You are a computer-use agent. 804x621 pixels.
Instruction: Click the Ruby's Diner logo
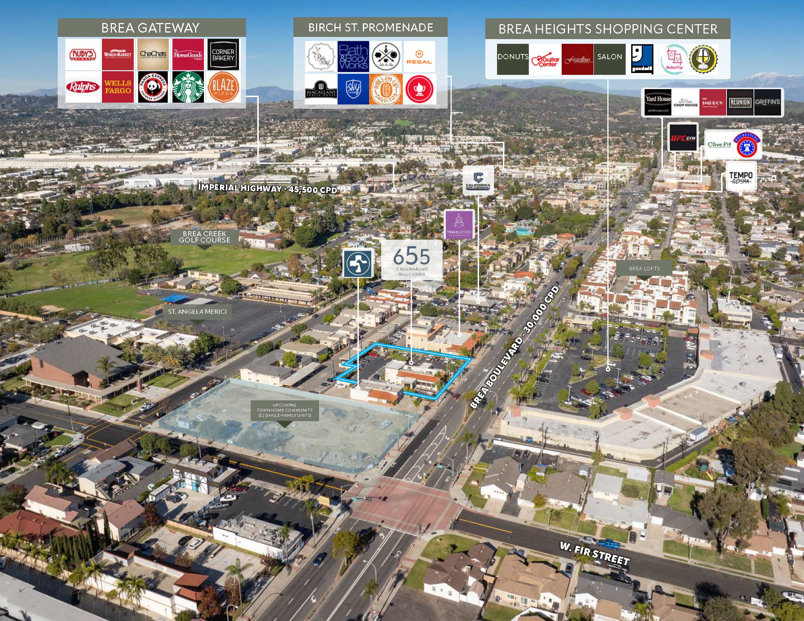point(83,54)
